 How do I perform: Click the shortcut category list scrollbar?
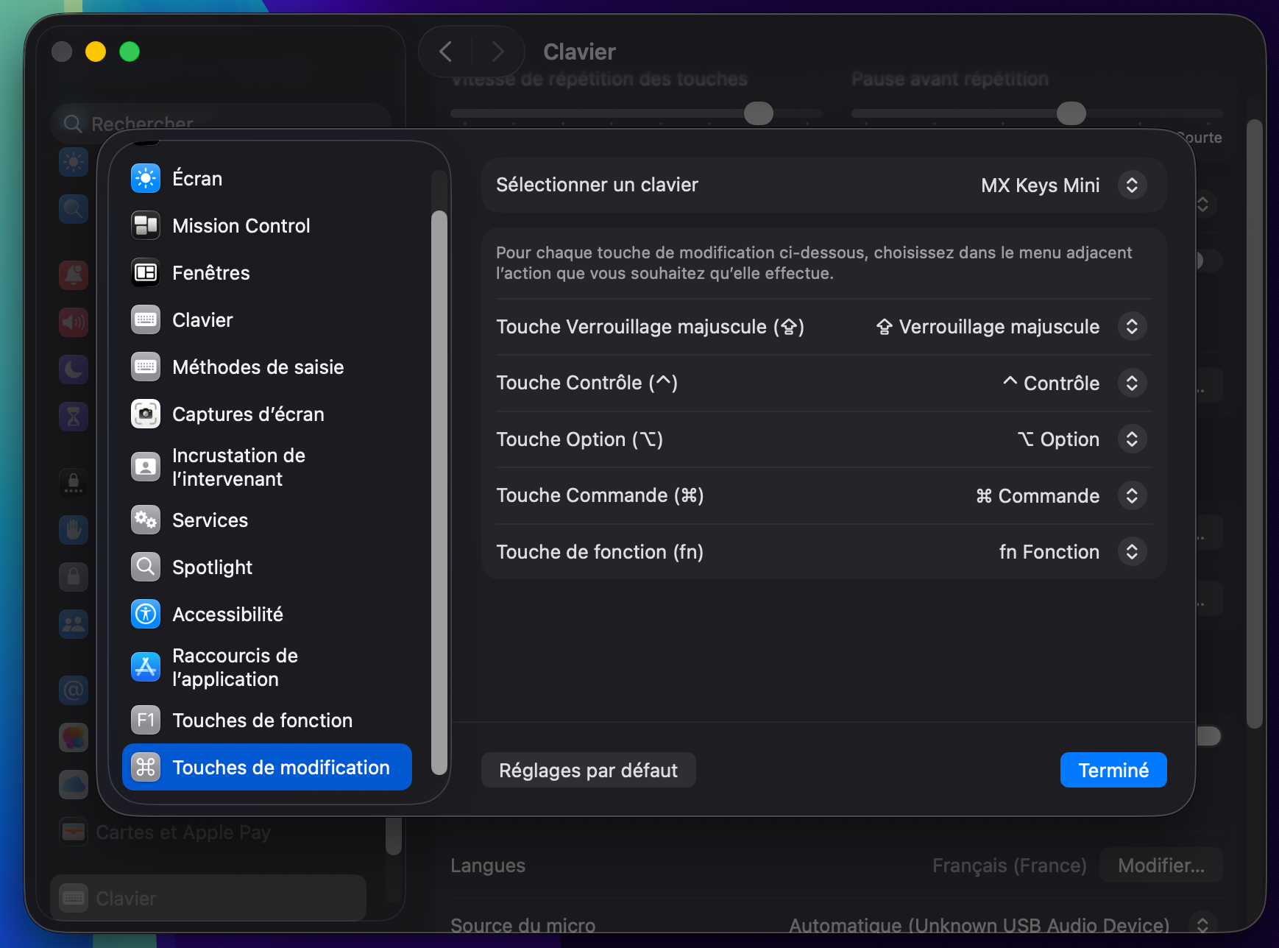pyautogui.click(x=439, y=493)
